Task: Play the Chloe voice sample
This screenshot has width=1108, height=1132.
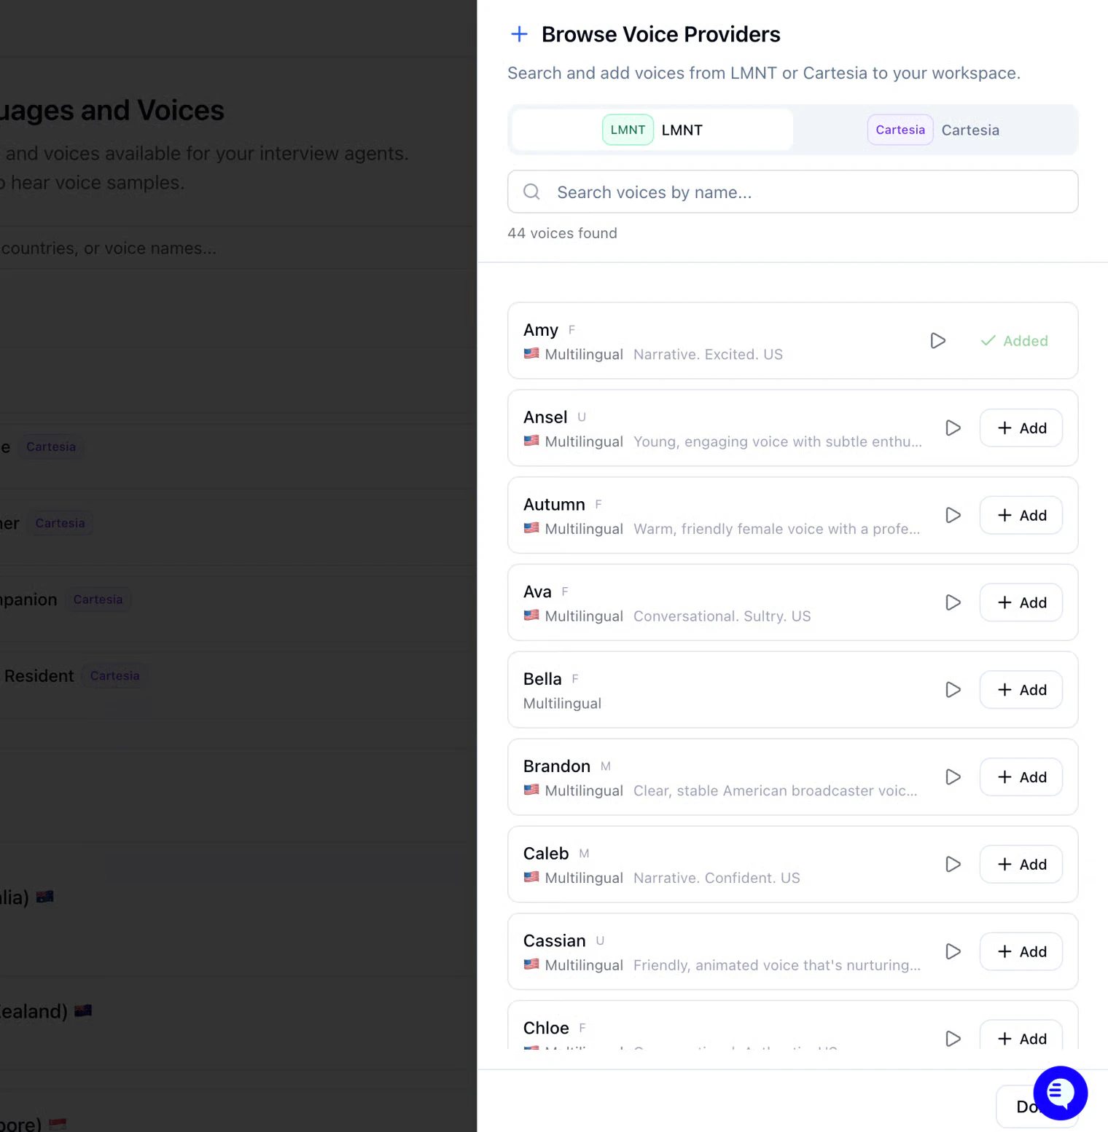Action: pyautogui.click(x=953, y=1039)
